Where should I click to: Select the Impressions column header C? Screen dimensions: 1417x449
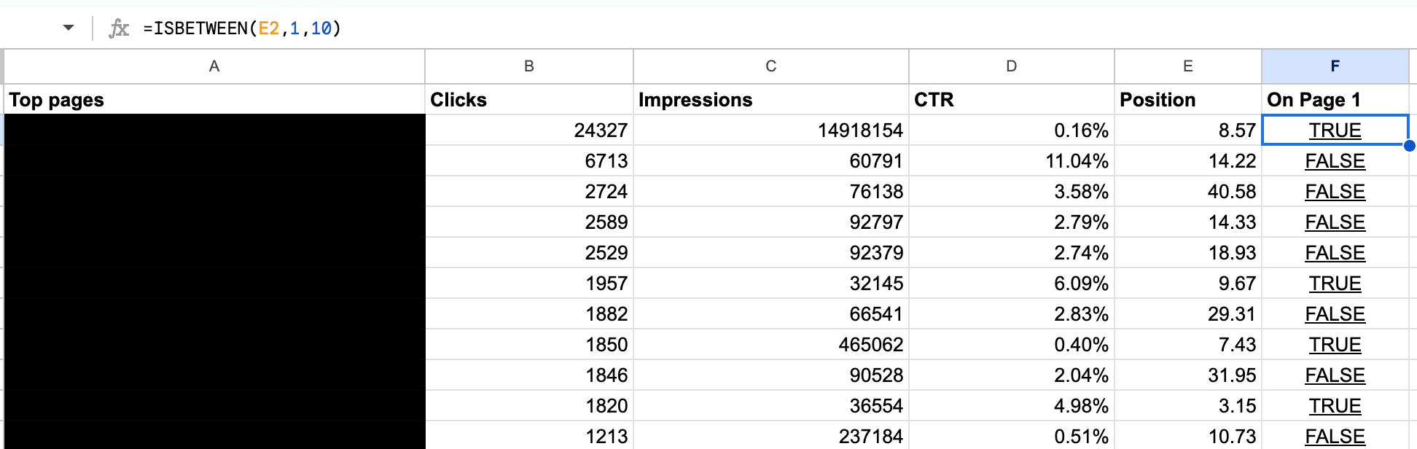(770, 66)
